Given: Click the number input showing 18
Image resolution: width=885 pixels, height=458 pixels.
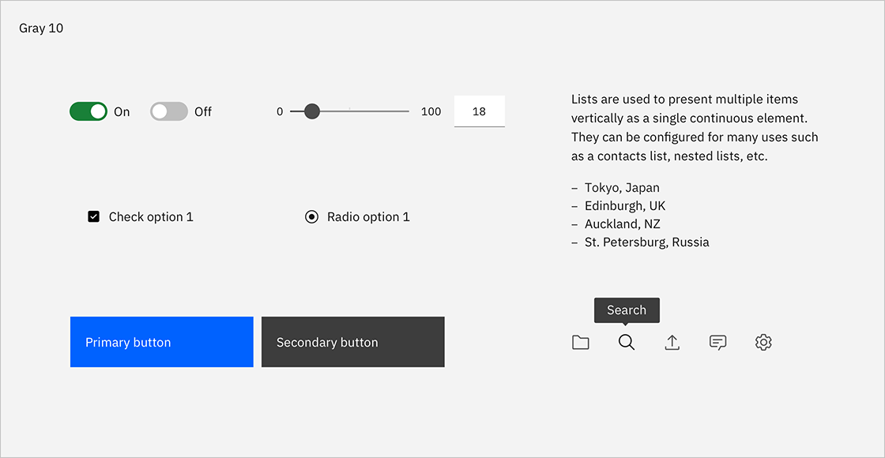Looking at the screenshot, I should 479,111.
